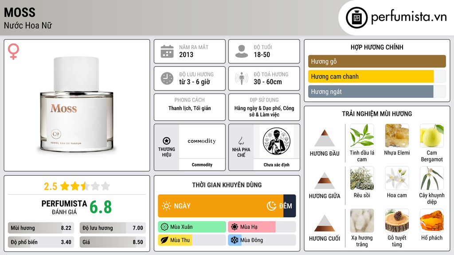The image size is (454, 255).
Task: Click the perfumer illustration icon
Action: pyautogui.click(x=277, y=141)
